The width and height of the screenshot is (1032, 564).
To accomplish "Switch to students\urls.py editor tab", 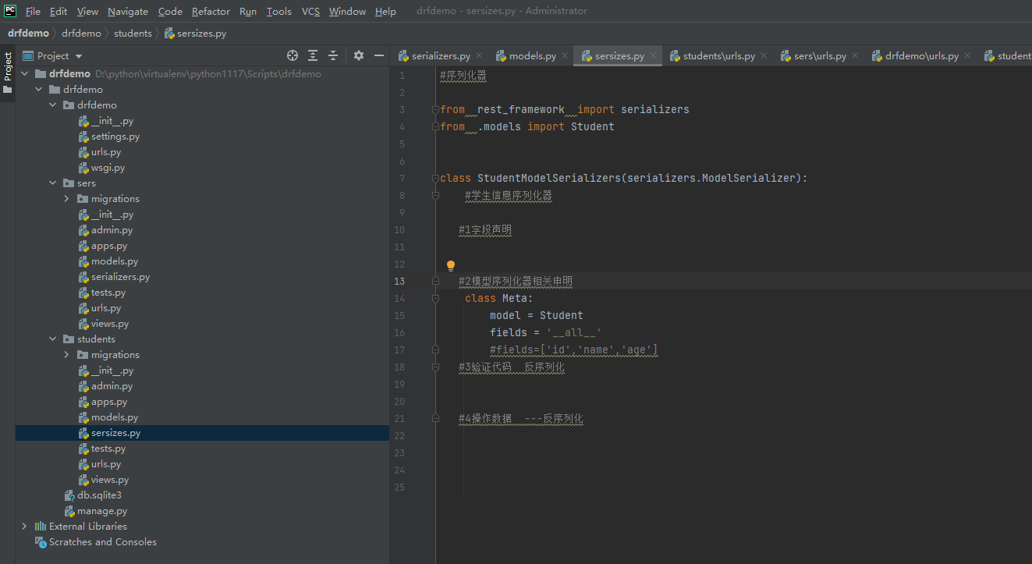I will 718,55.
